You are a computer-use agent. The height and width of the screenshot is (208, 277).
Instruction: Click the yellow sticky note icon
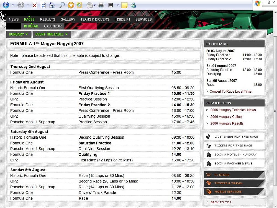pyautogui.click(x=124, y=5)
